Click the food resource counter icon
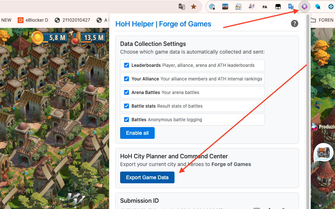 coord(77,37)
